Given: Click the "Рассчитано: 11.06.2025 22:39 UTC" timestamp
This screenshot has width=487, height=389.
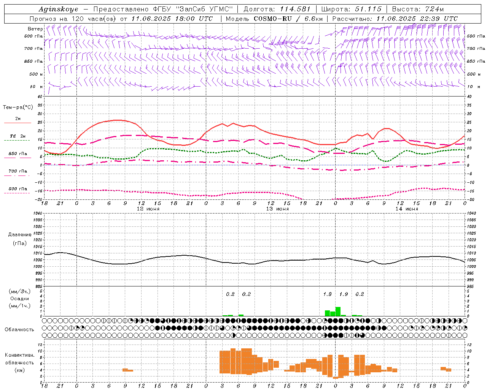Looking at the screenshot, I should tap(395, 19).
